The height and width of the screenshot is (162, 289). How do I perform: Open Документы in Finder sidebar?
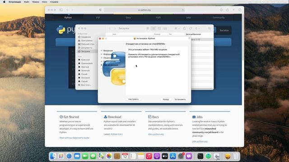(x=86, y=48)
